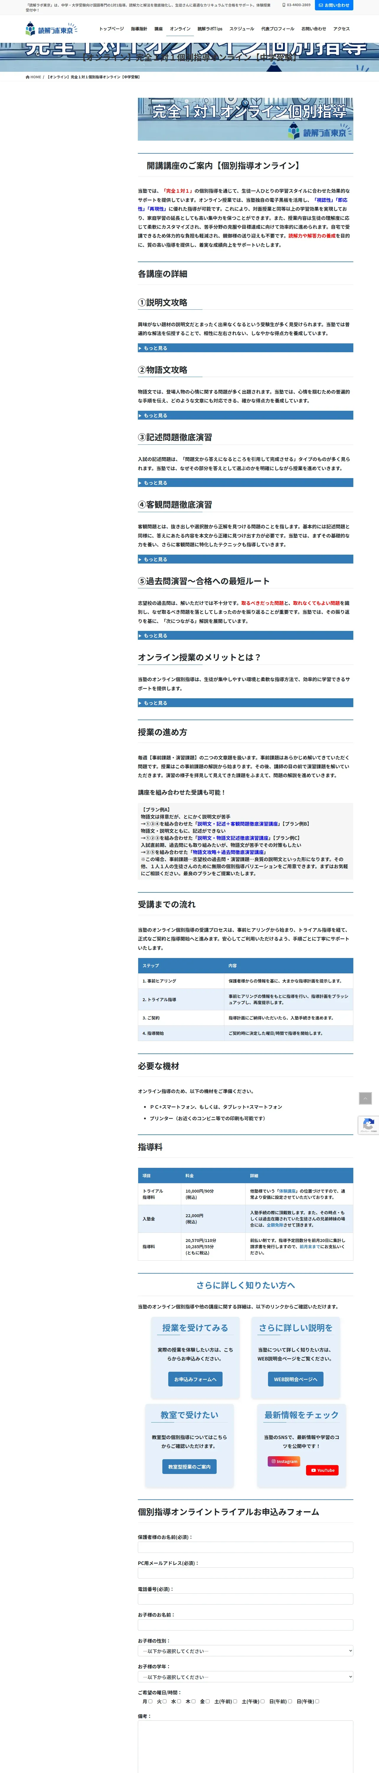The height and width of the screenshot is (1773, 379).
Task: Check the 土(午後) checkbox
Action: pos(262,1701)
